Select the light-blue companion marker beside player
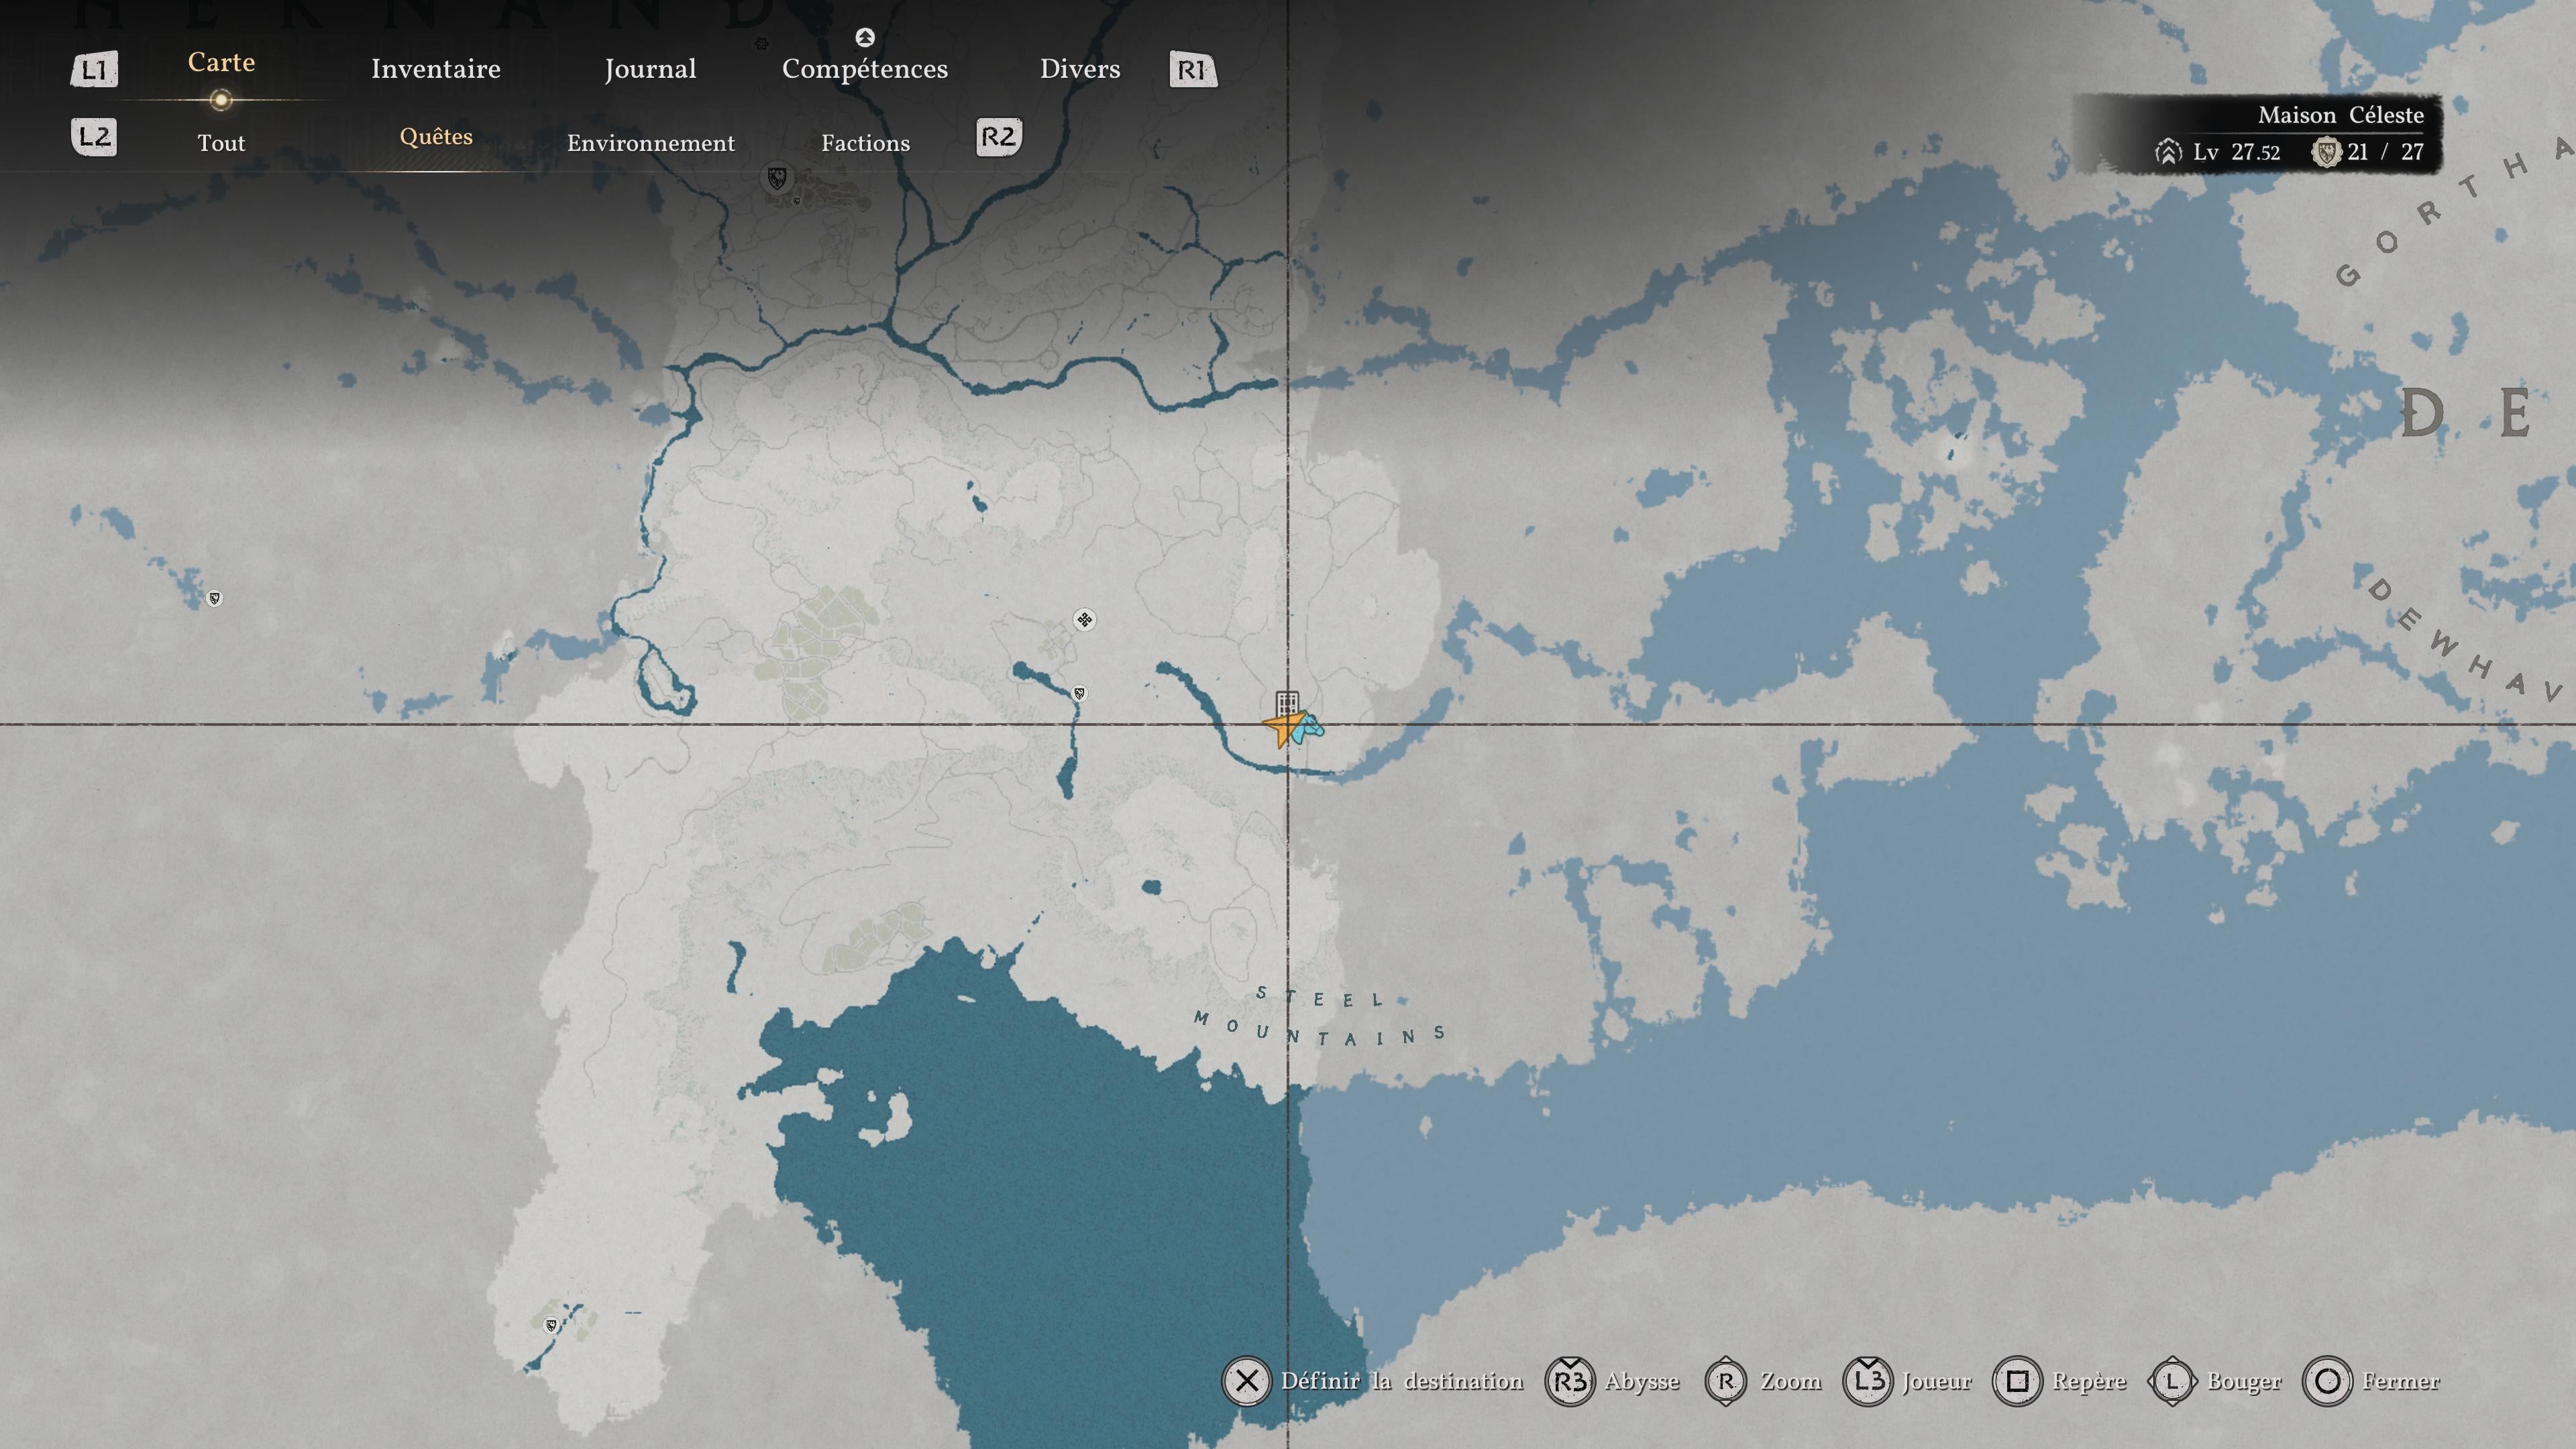2576x1449 pixels. pos(1308,728)
